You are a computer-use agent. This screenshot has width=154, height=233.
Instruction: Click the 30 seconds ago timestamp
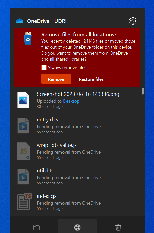[x=50, y=107]
